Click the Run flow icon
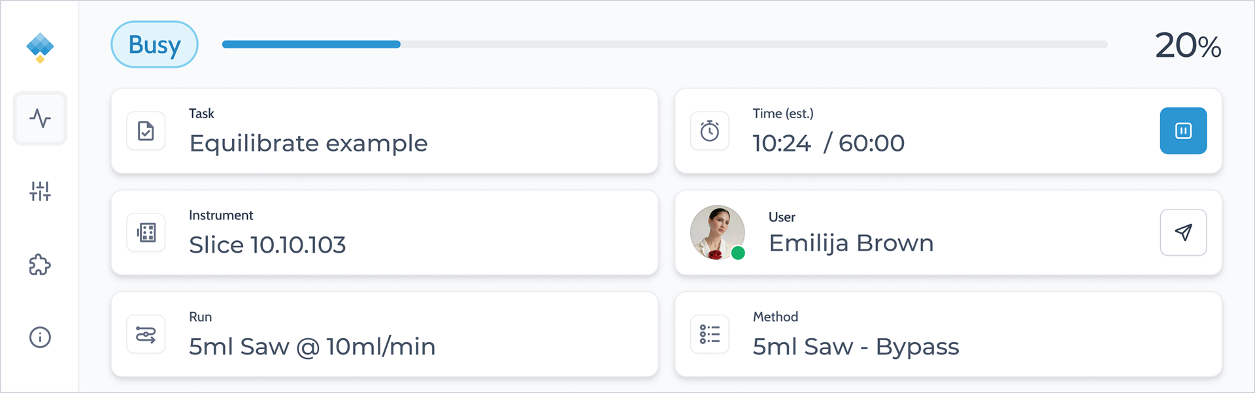The height and width of the screenshot is (393, 1255). click(146, 334)
